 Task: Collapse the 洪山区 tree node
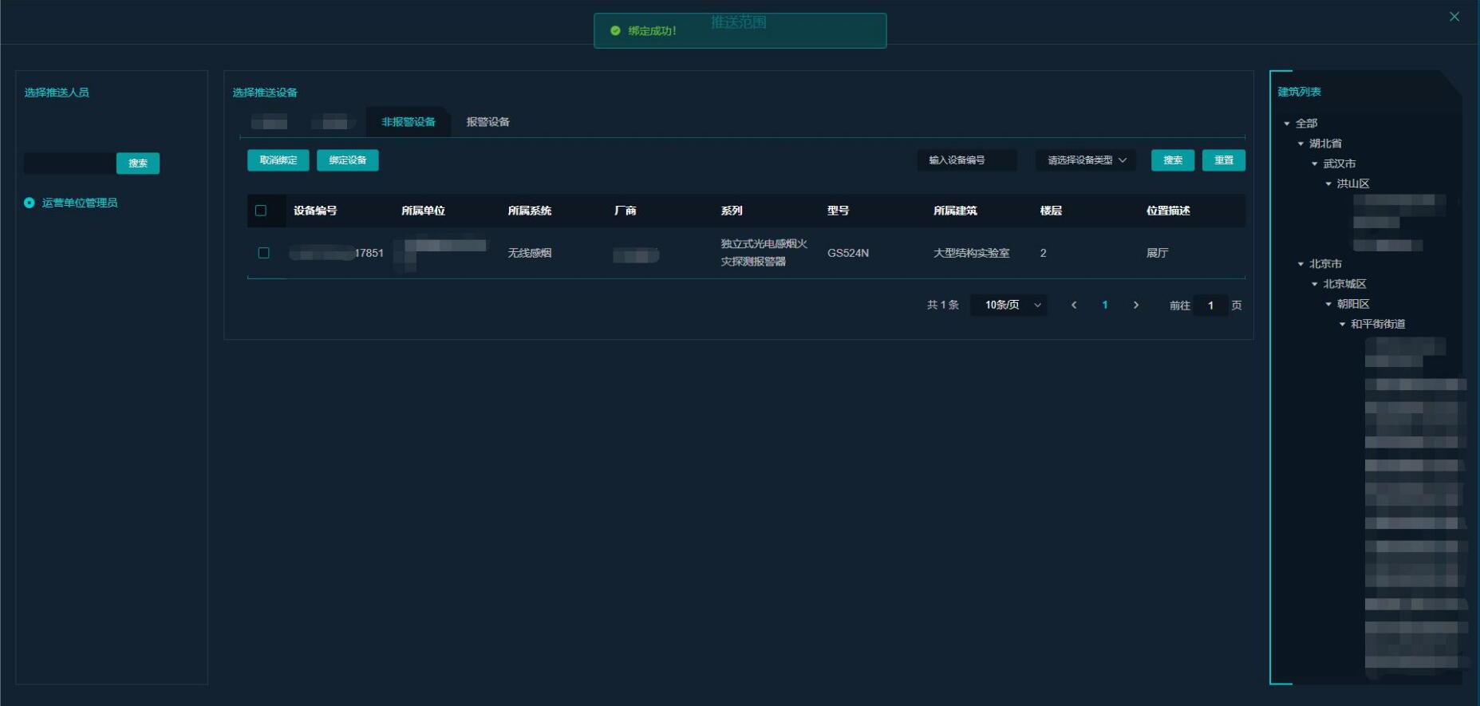pyautogui.click(x=1328, y=183)
